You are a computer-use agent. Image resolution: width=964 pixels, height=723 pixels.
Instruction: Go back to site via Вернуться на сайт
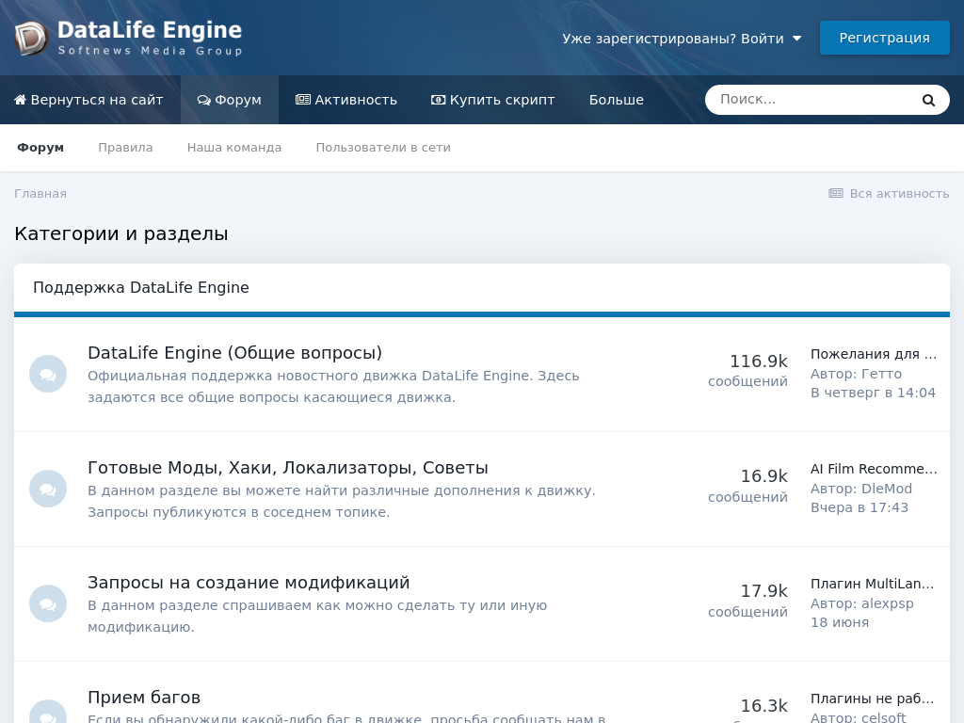coord(89,100)
